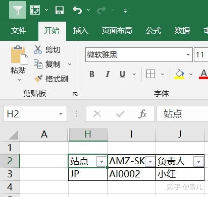
Task: Expand the 粘贴 options arrow
Action: (x=19, y=80)
